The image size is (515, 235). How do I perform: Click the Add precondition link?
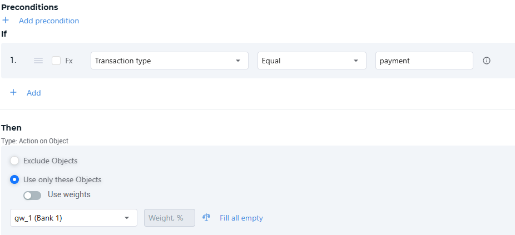click(49, 21)
